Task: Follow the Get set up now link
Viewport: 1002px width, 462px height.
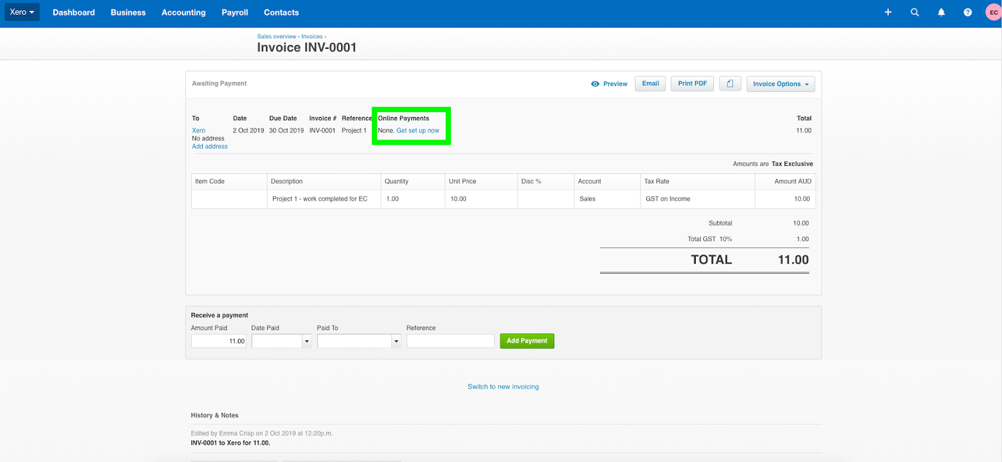Action: [x=418, y=131]
